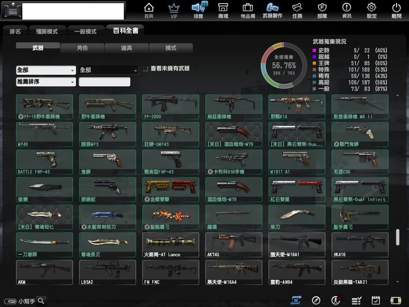
Task: Click the level 366 rank badge
Action: pyautogui.click(x=12, y=10)
